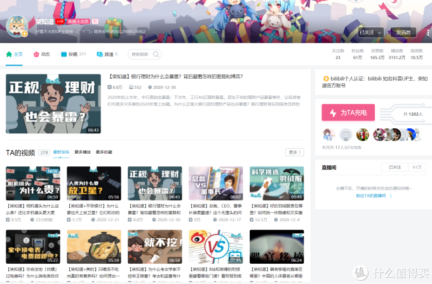Click the first charger avatar
This screenshot has height=284, width=432.
(x=329, y=135)
